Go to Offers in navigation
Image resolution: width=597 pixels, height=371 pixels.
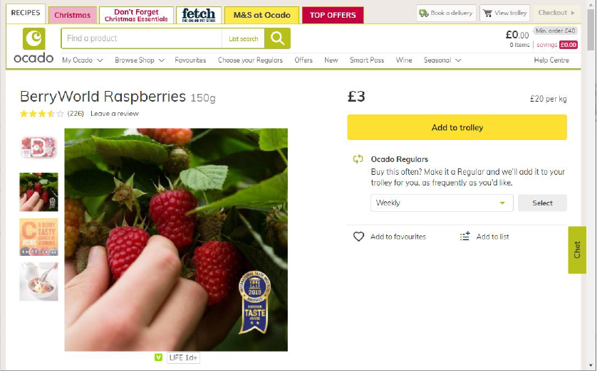click(303, 60)
